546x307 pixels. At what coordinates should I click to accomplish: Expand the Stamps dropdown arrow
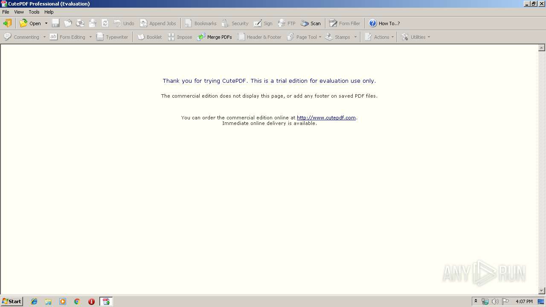tap(355, 37)
